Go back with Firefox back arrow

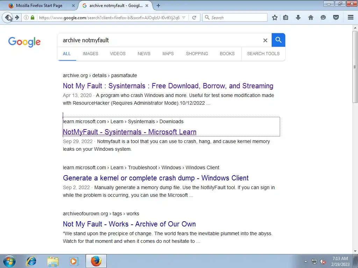pos(8,17)
